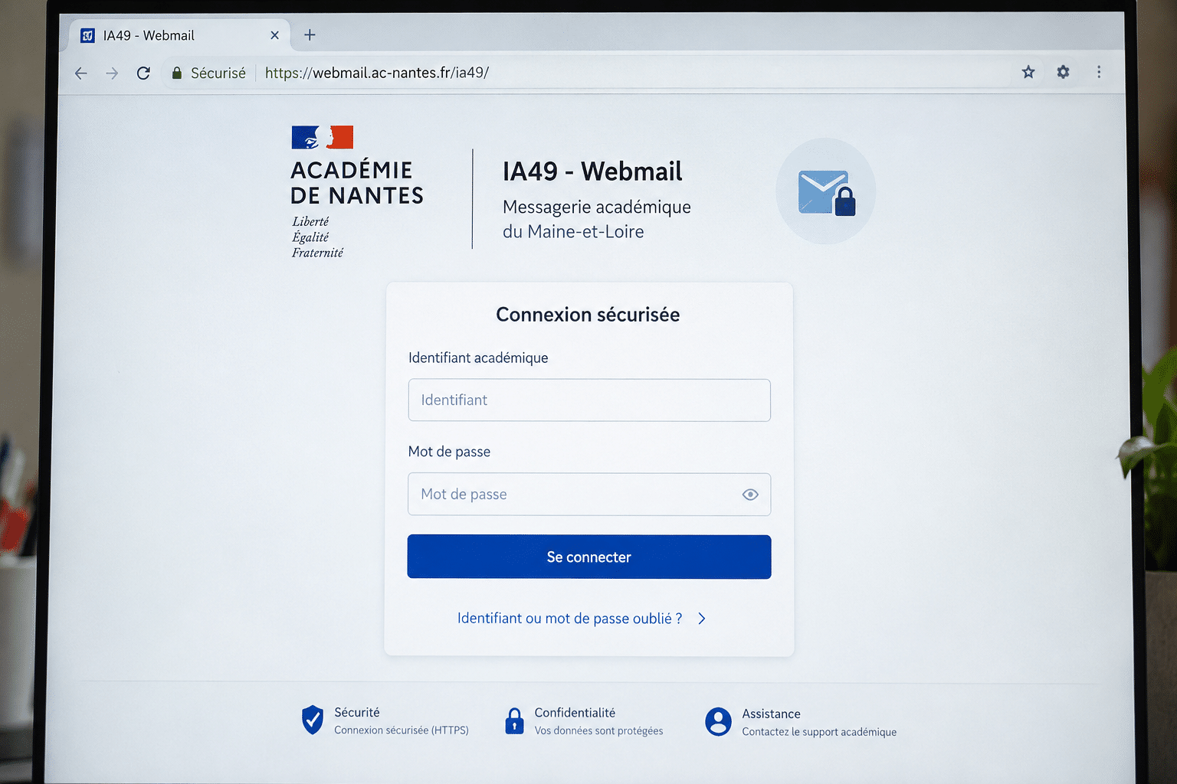Click the Se connecter button
1177x784 pixels.
click(x=589, y=557)
